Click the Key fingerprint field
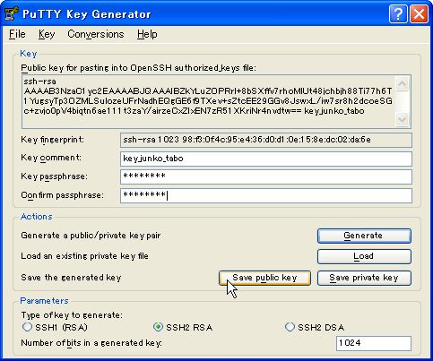Screen dimensions: 433x361 point(266,140)
